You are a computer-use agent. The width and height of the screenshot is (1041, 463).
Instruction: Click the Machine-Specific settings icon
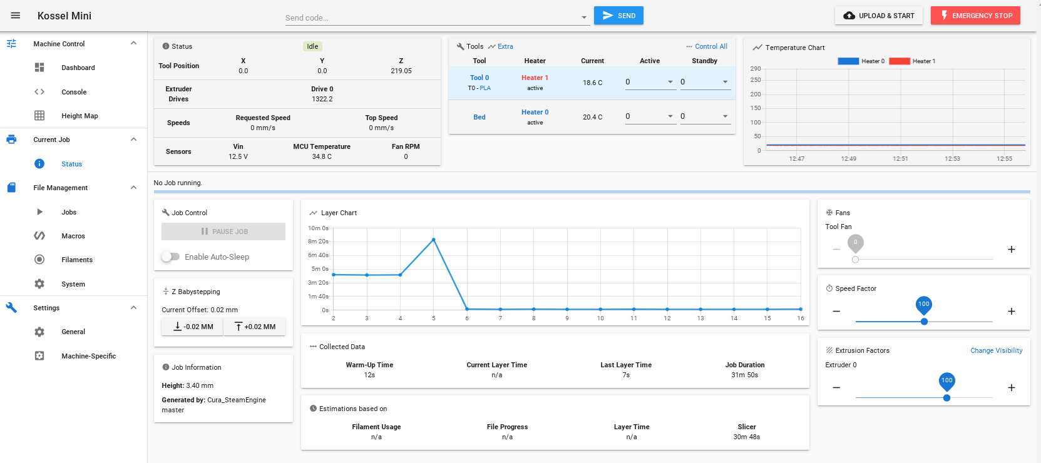coord(39,356)
